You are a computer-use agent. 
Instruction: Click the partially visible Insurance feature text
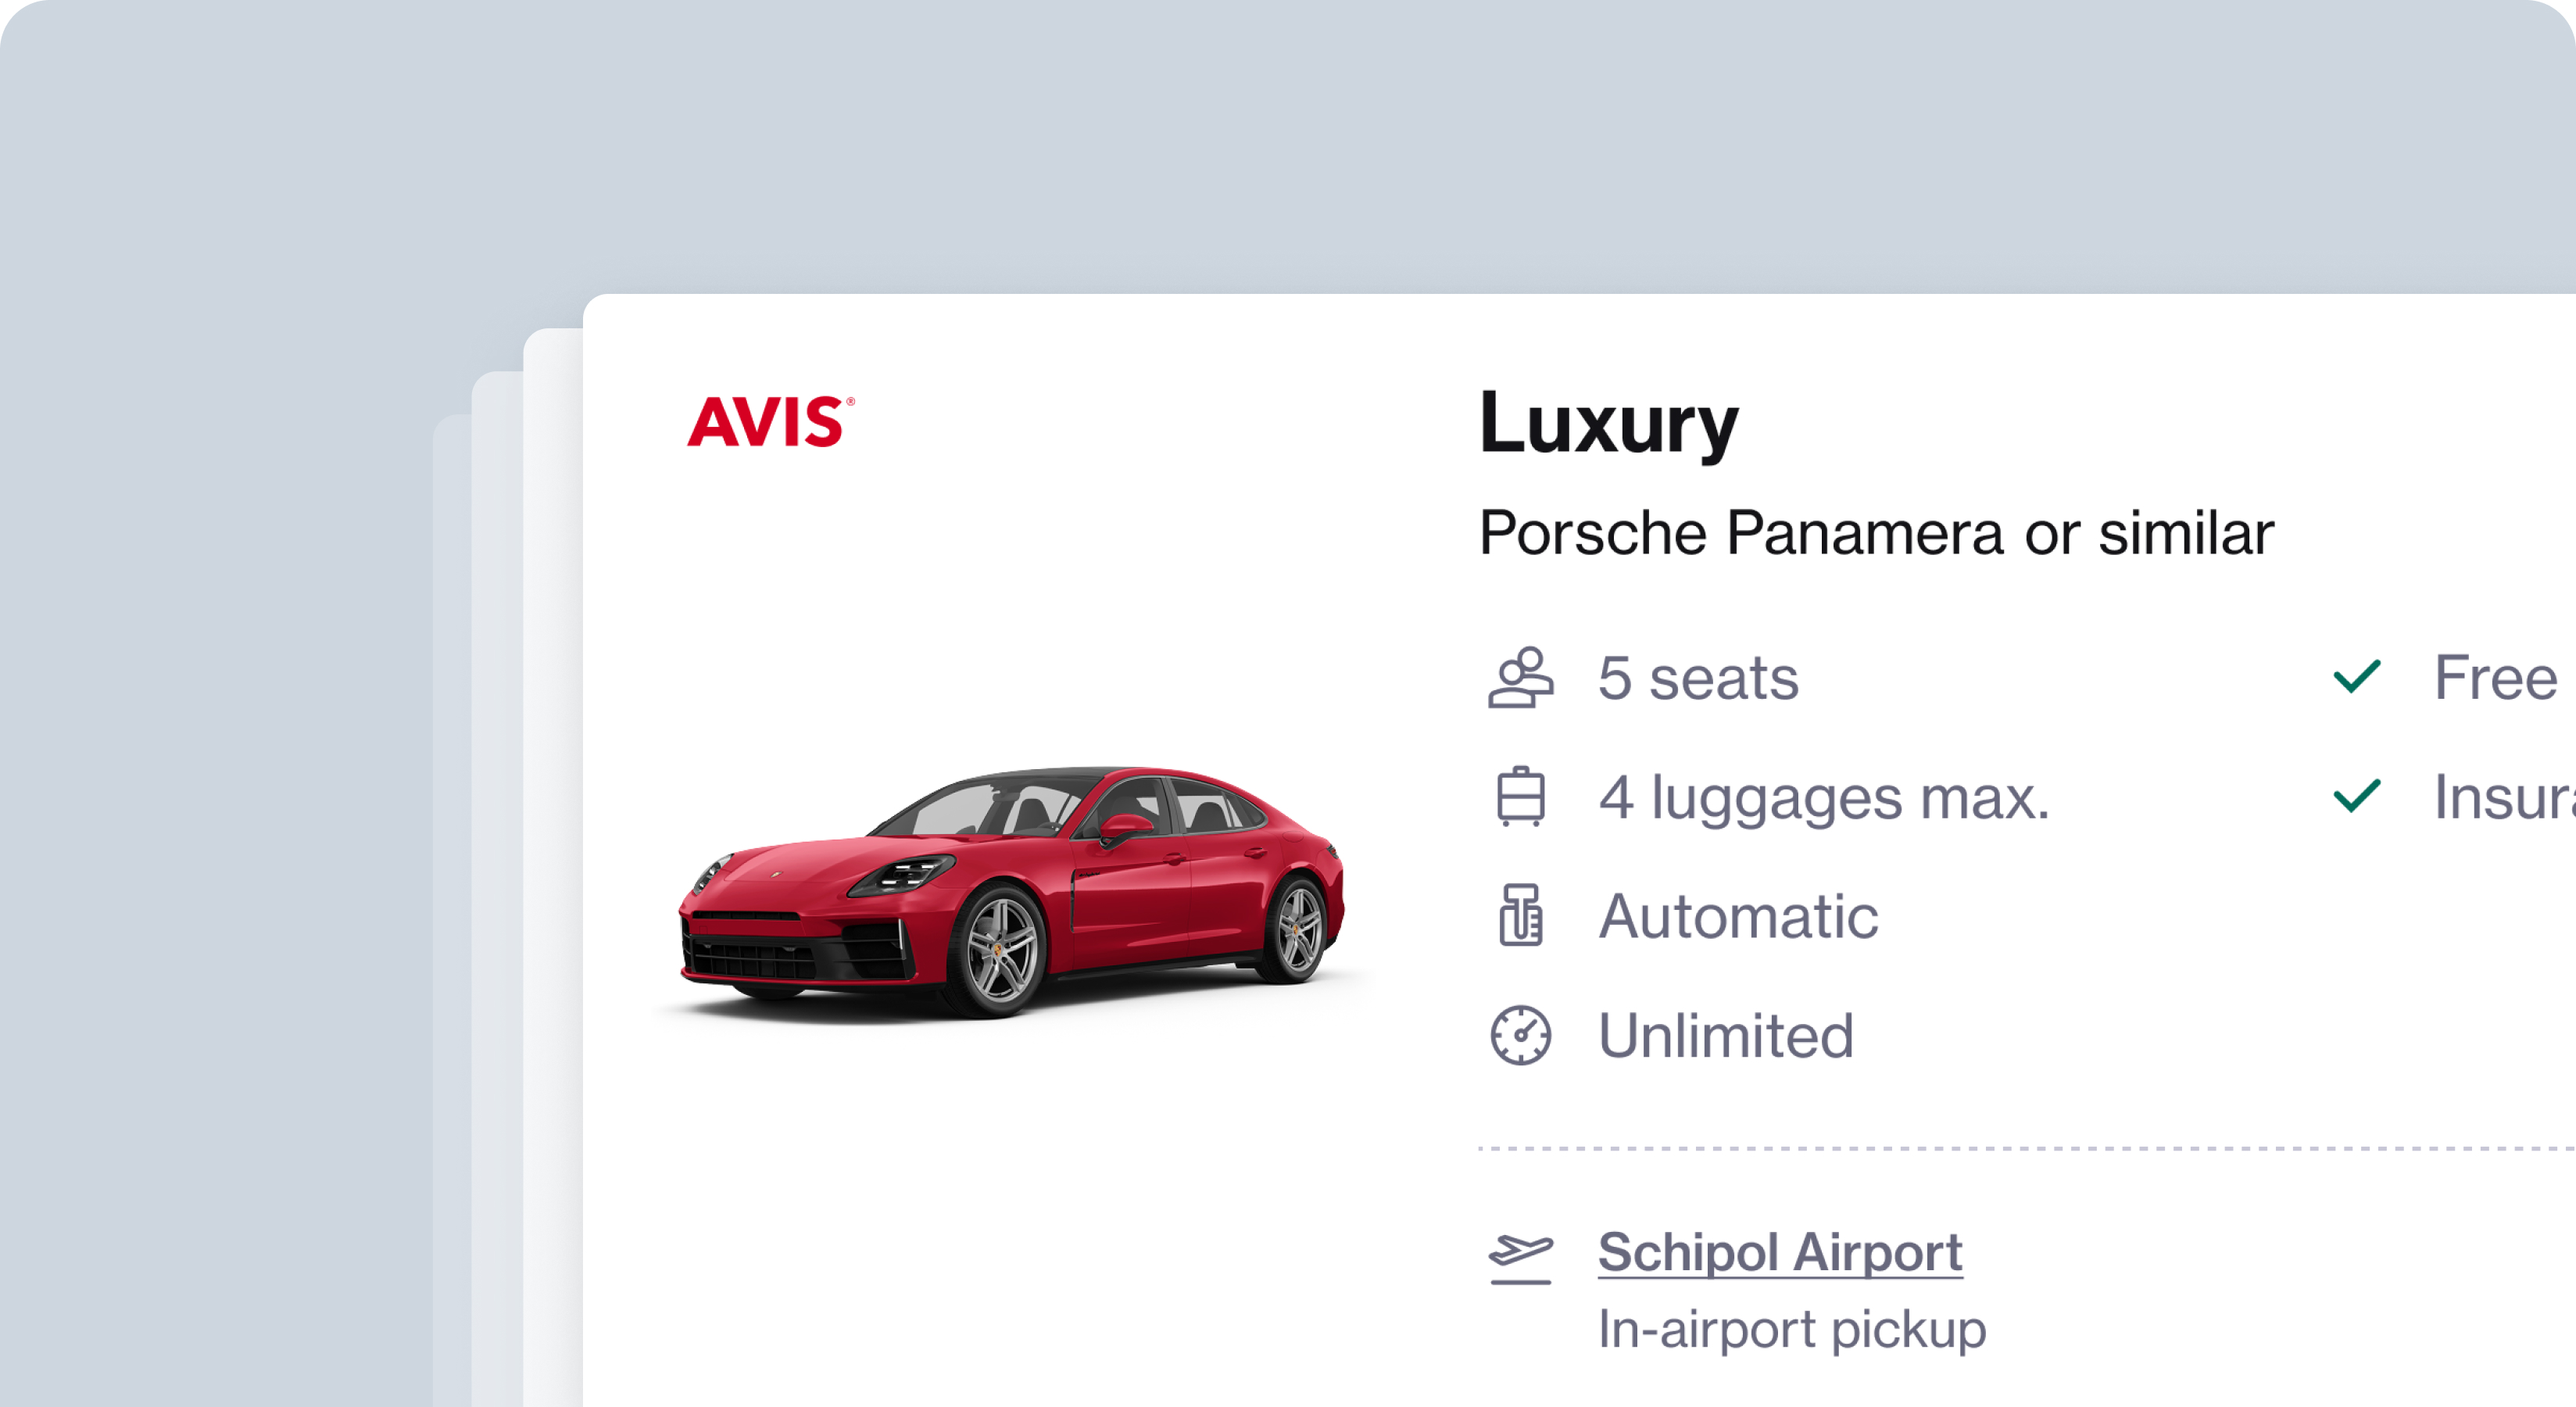(x=2504, y=797)
